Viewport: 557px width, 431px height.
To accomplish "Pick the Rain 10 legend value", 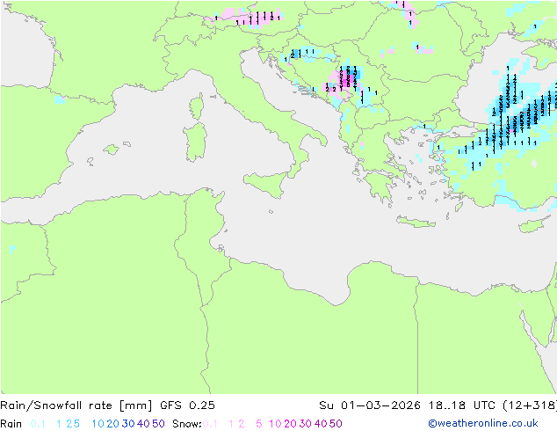I will click(x=98, y=424).
